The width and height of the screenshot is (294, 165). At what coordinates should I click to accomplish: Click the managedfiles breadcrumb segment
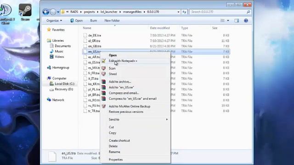(x=132, y=12)
